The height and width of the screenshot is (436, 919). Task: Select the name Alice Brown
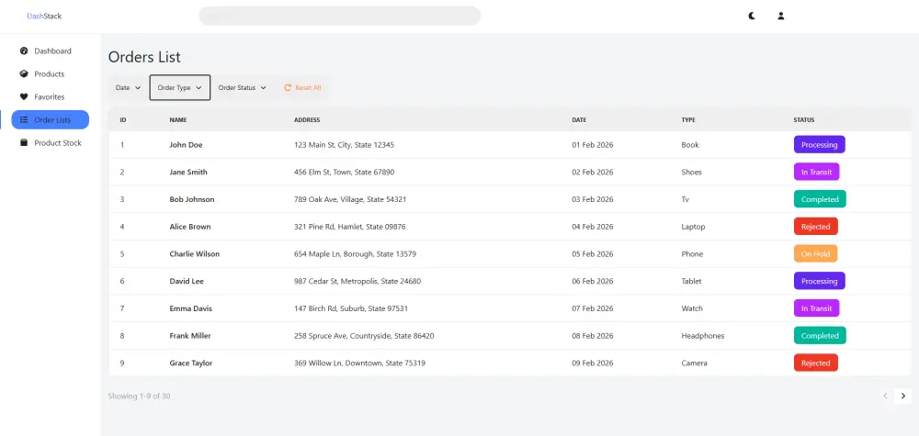click(x=190, y=227)
